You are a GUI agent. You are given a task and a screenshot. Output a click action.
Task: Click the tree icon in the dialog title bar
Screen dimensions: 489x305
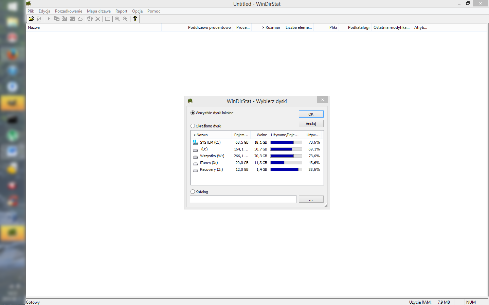point(190,101)
